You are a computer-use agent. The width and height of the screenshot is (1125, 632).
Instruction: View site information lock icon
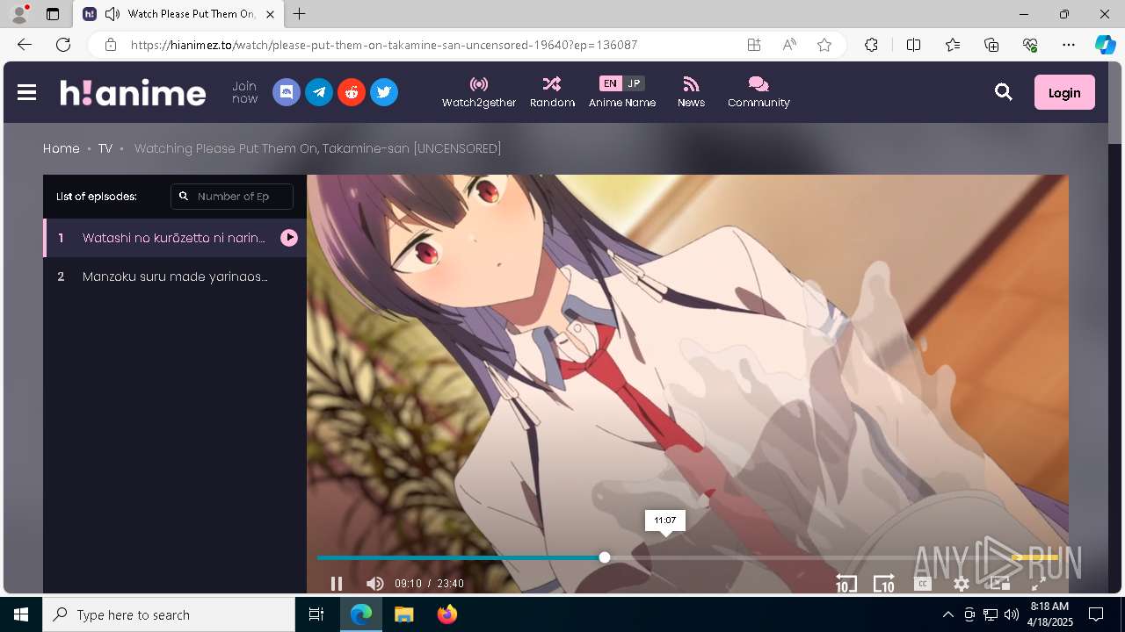110,45
